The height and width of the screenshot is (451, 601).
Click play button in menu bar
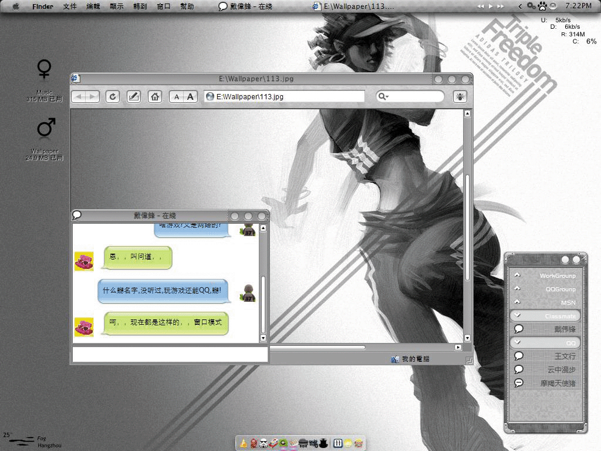click(x=491, y=6)
